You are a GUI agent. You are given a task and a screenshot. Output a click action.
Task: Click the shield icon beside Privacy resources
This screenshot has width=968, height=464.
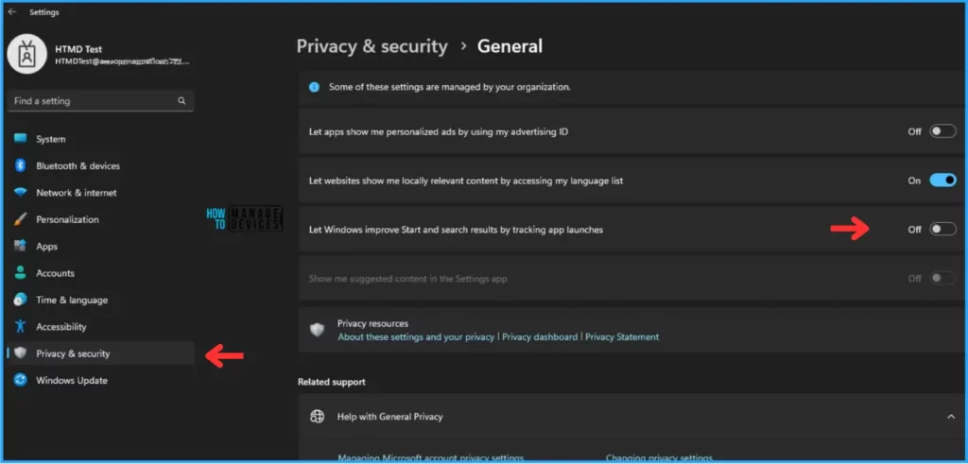(318, 330)
